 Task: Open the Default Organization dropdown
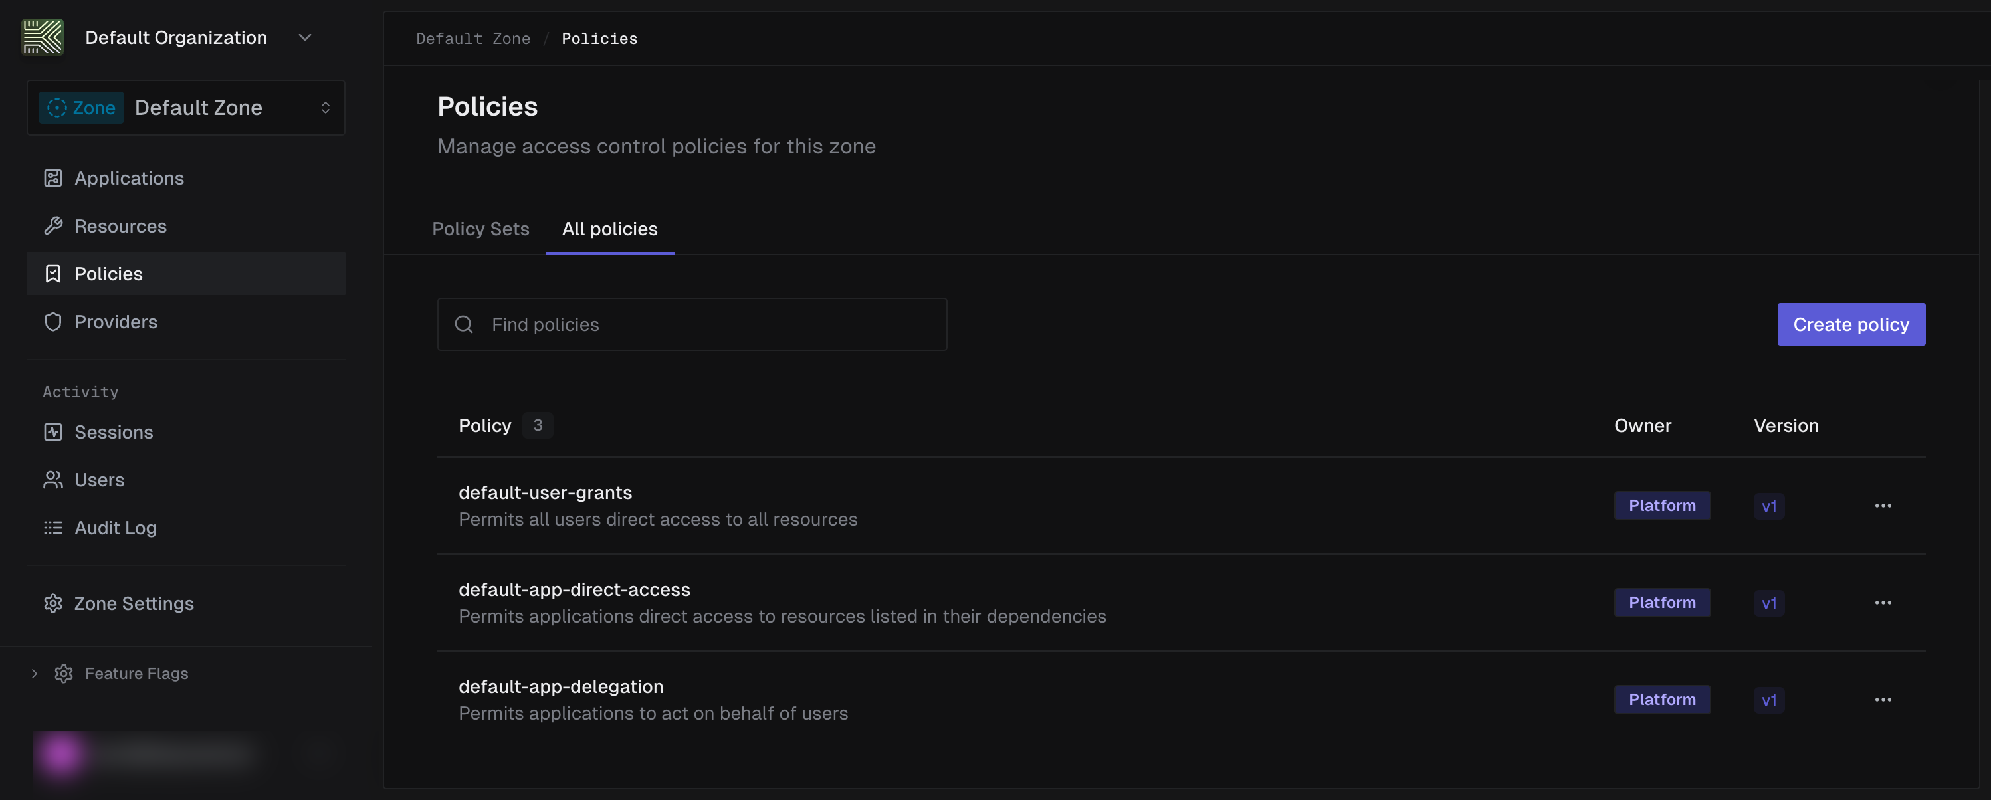[304, 37]
